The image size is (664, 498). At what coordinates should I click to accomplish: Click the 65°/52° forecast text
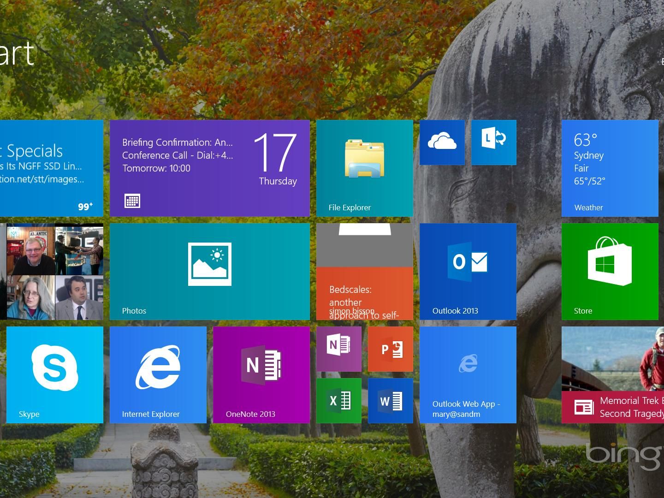(589, 181)
